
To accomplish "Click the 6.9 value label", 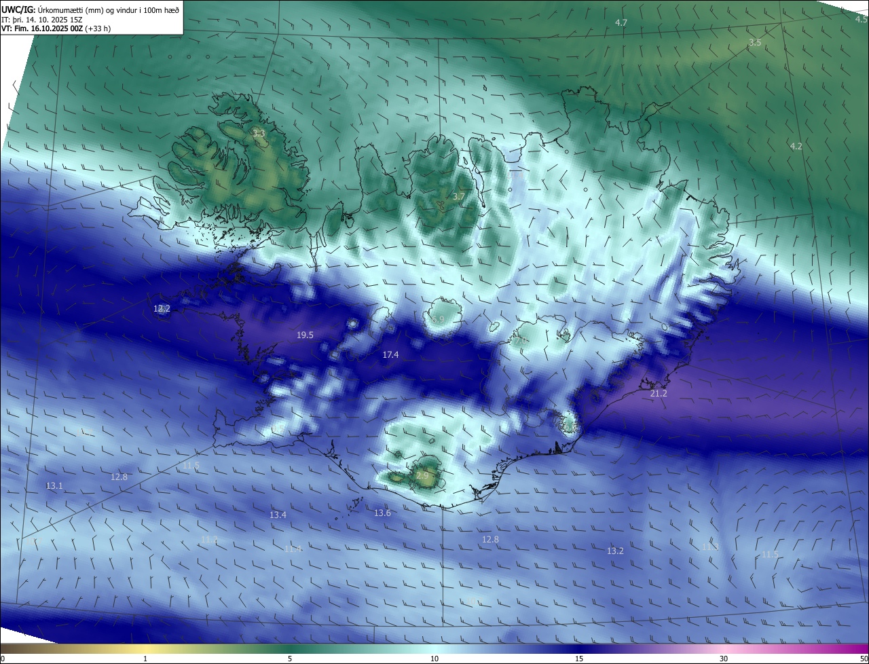I will tap(438, 320).
